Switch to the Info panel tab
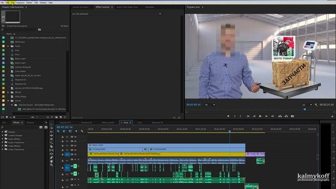Image resolution: width=336 pixels, height=189 pixels. click(x=4, y=122)
